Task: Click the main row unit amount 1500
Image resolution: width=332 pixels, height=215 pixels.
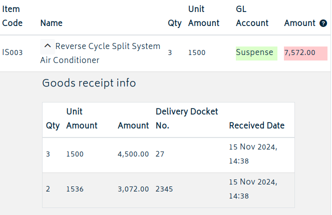Action: 197,52
